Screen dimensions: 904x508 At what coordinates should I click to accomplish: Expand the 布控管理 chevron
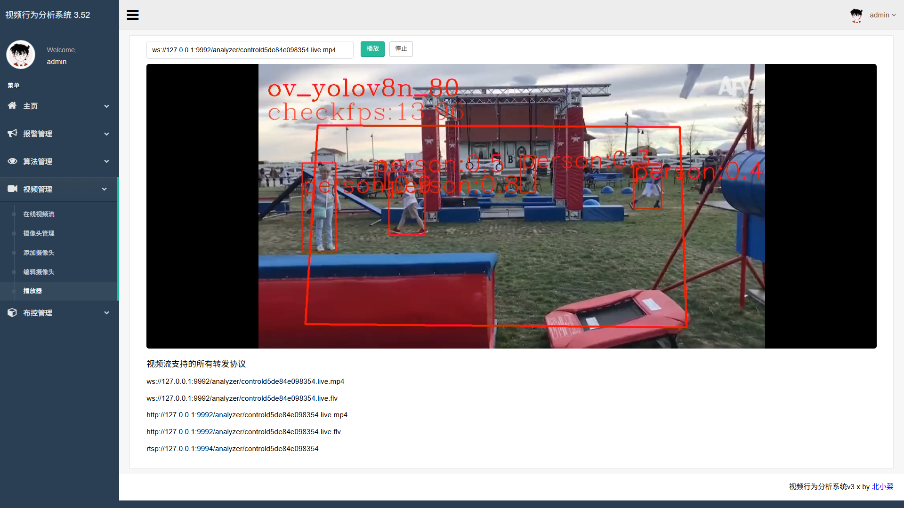tap(106, 313)
